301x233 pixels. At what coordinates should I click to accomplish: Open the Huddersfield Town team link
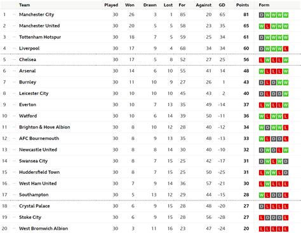(x=39, y=172)
